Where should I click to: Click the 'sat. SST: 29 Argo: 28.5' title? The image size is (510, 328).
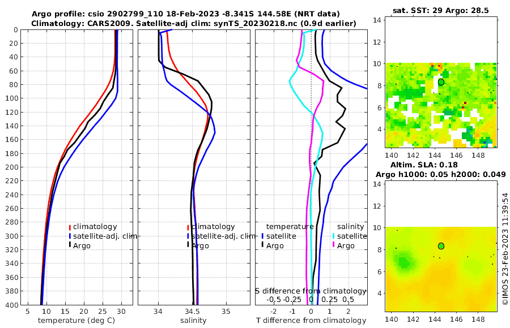click(441, 10)
